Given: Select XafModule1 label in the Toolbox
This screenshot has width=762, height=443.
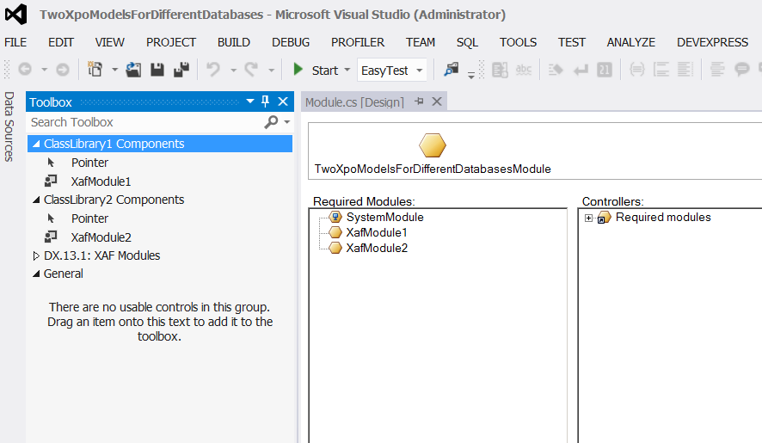Looking at the screenshot, I should click(x=101, y=182).
